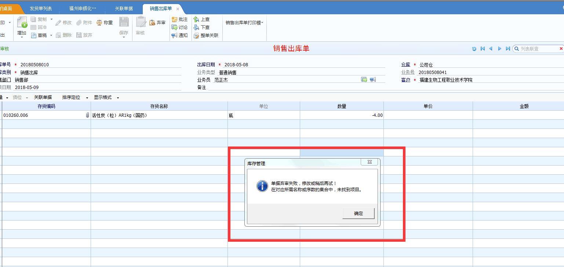Expand the dropdown arrow under 保存

pos(124,37)
